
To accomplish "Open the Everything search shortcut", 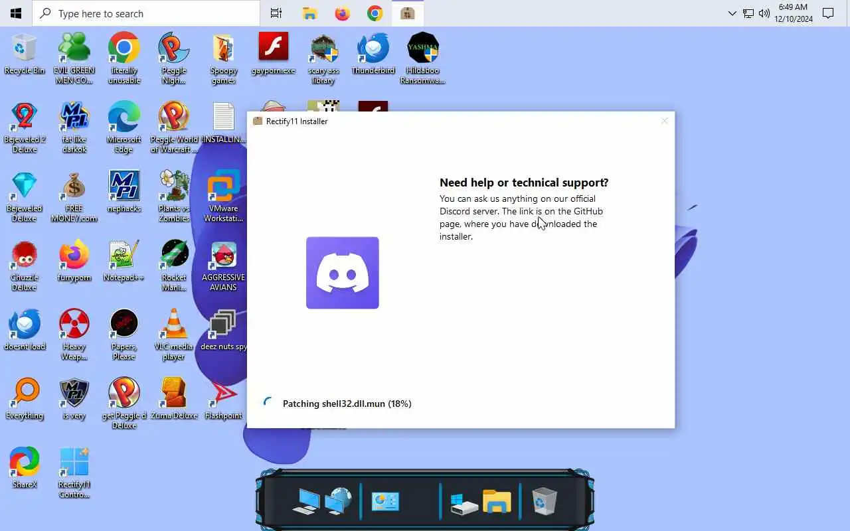I will tap(25, 400).
